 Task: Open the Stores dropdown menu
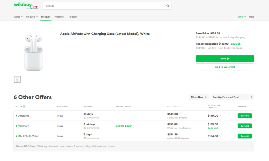(x=18, y=17)
